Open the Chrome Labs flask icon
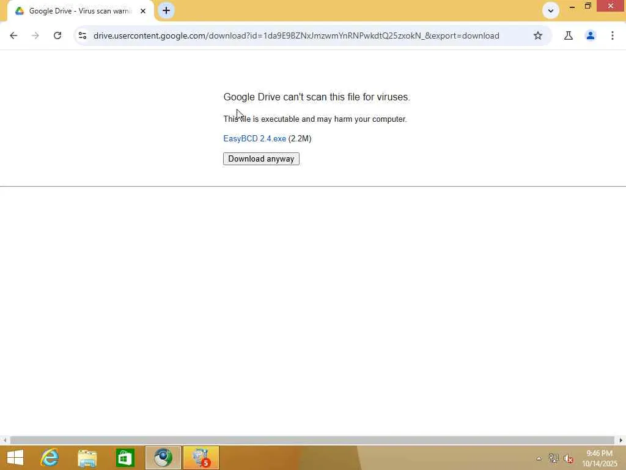 (x=568, y=35)
